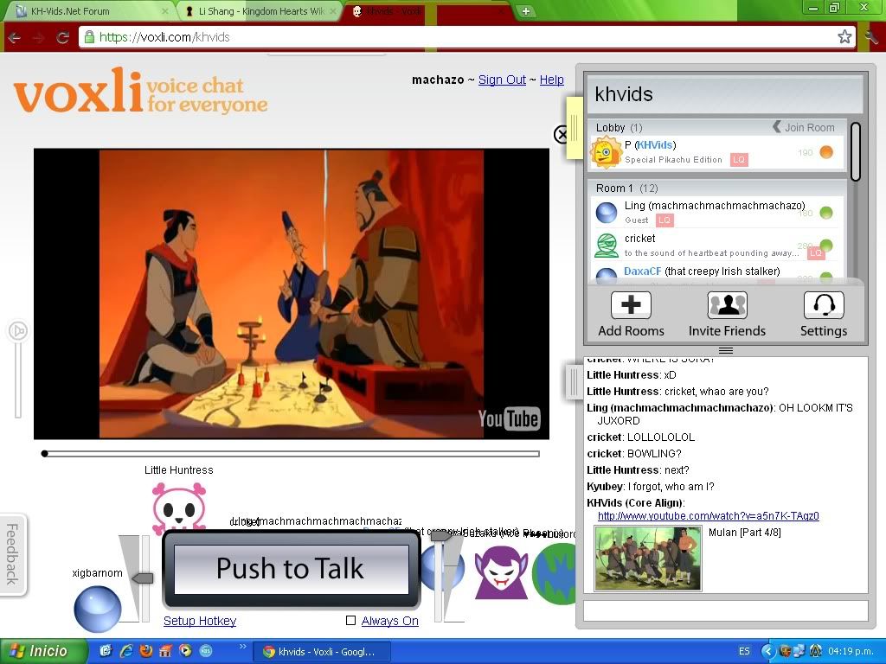This screenshot has width=886, height=664.
Task: Click cricket's green mummy avatar in Room 1
Action: 607,245
